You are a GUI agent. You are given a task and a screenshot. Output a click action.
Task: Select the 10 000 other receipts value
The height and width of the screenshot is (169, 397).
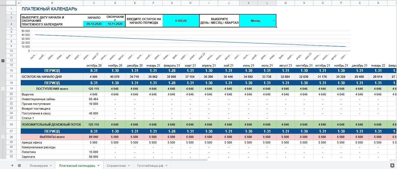click(x=94, y=104)
